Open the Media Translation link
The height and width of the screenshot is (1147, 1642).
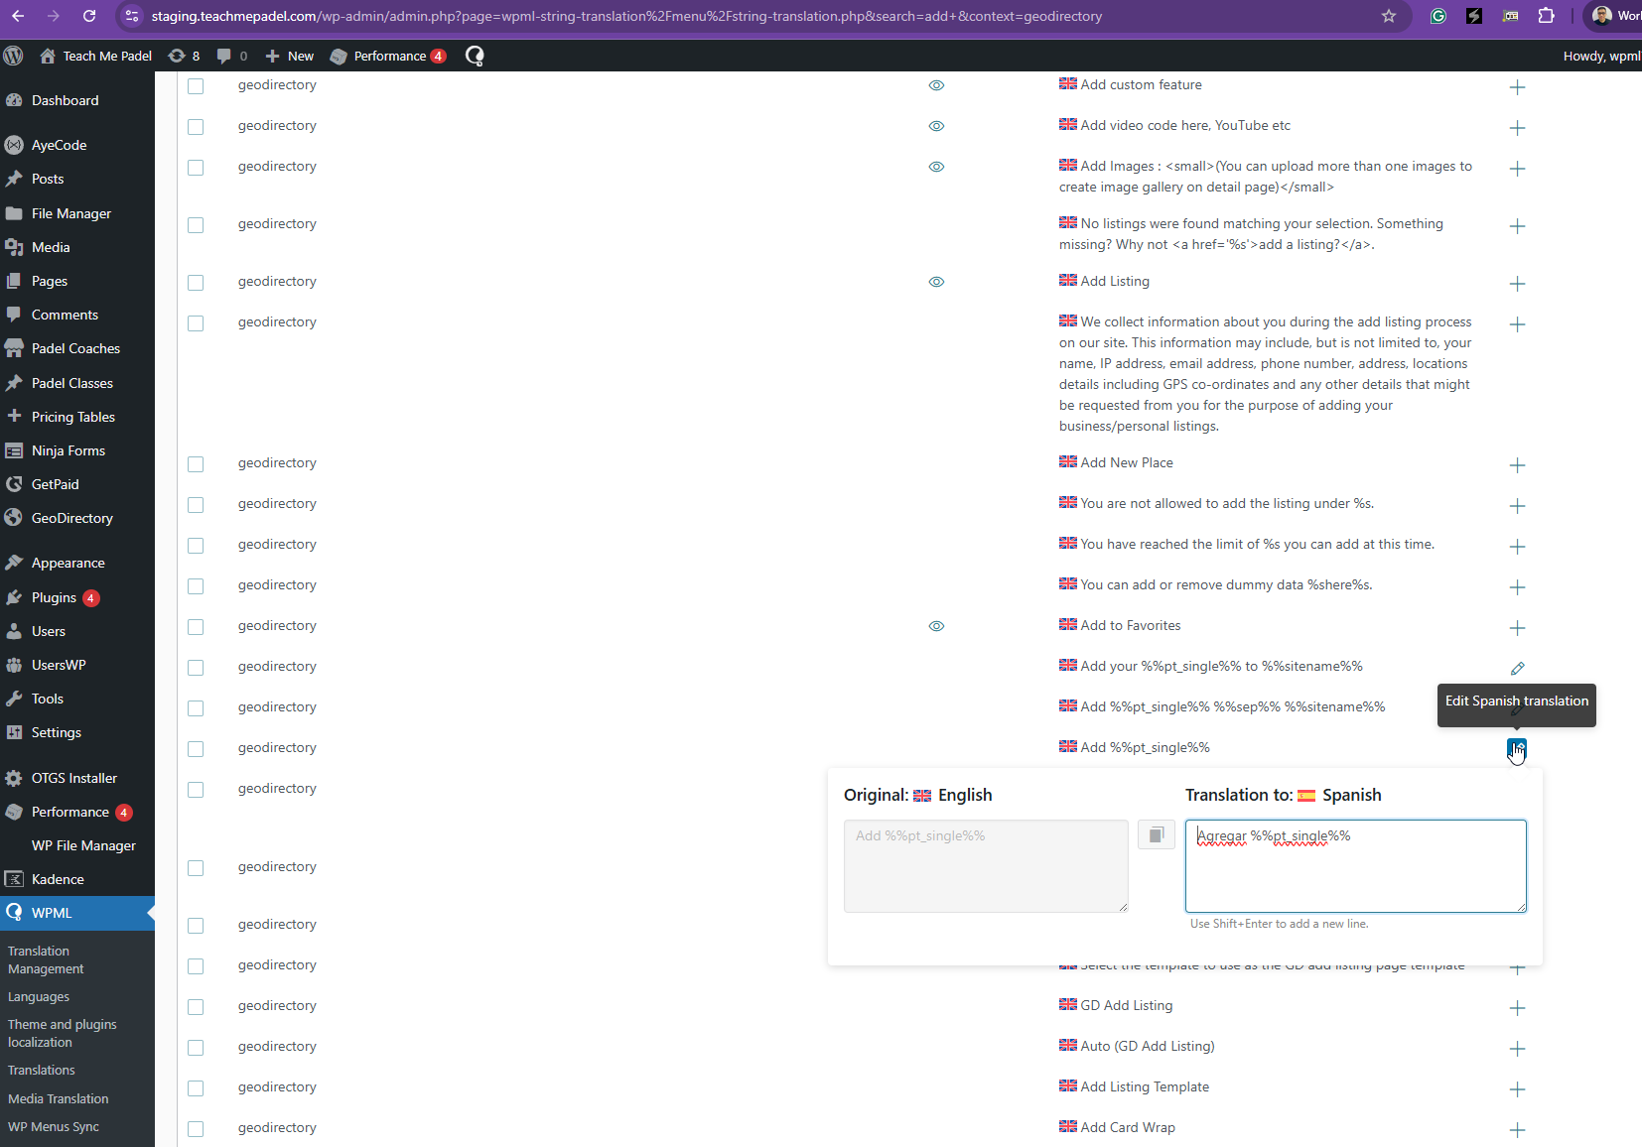click(59, 1098)
